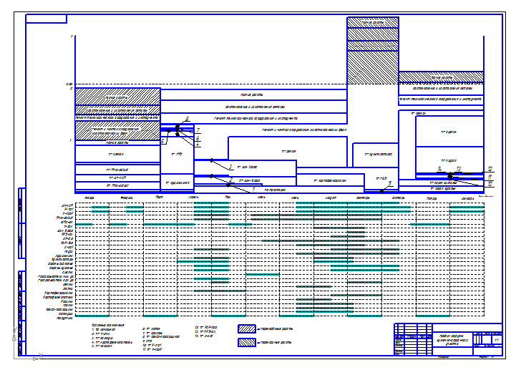Select callout number 11 at right edge

click(x=490, y=177)
